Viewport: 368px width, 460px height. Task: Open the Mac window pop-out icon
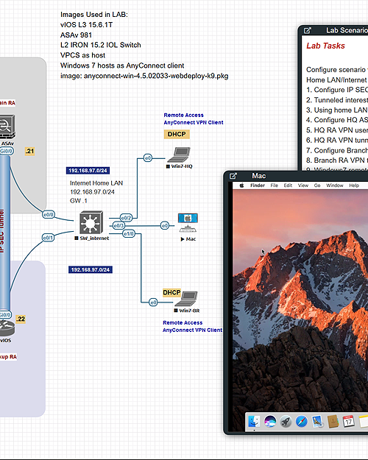pos(233,176)
